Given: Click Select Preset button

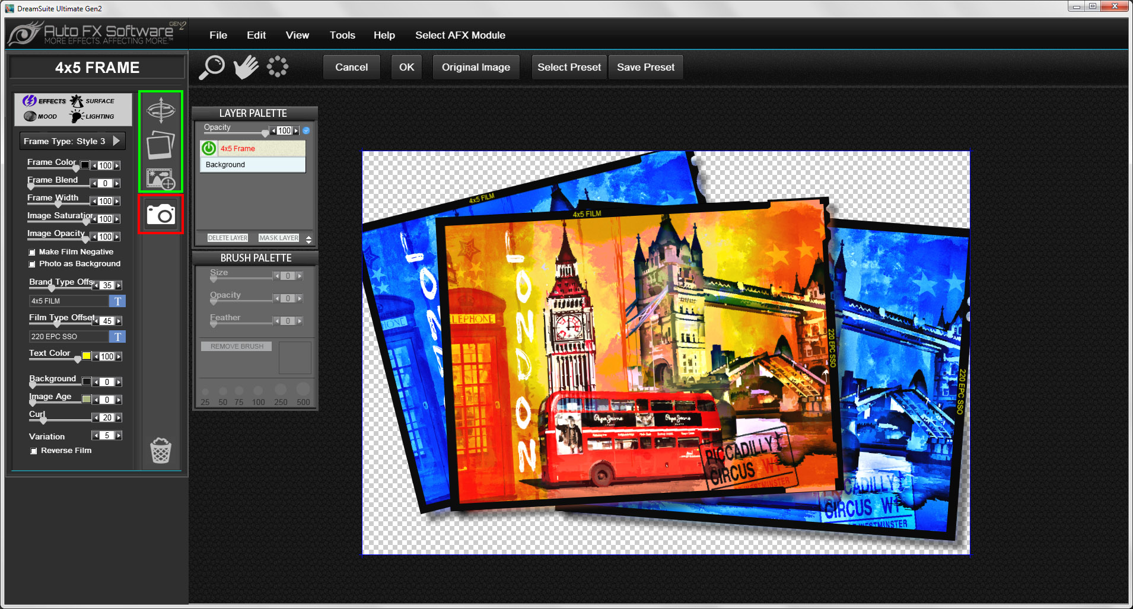Looking at the screenshot, I should tap(569, 67).
